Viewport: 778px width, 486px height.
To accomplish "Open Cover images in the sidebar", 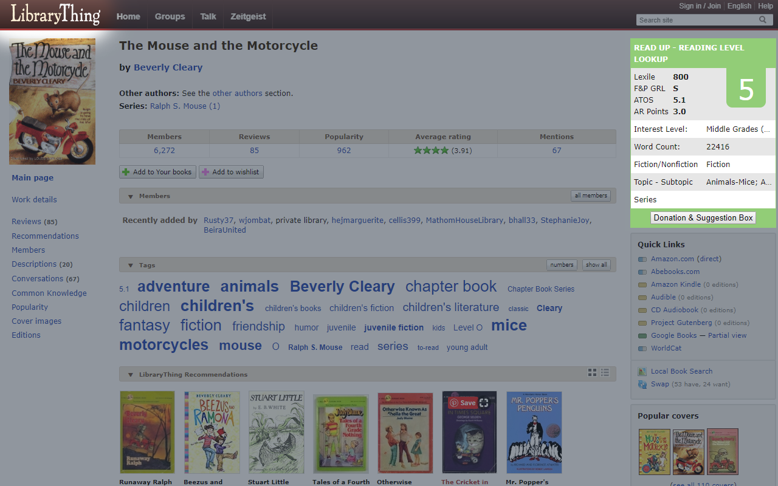I will 36,321.
